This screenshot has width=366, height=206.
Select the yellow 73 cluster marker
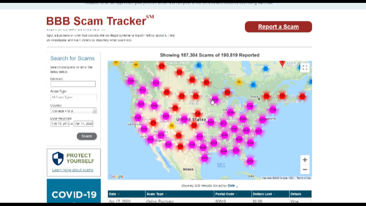[x=171, y=126]
